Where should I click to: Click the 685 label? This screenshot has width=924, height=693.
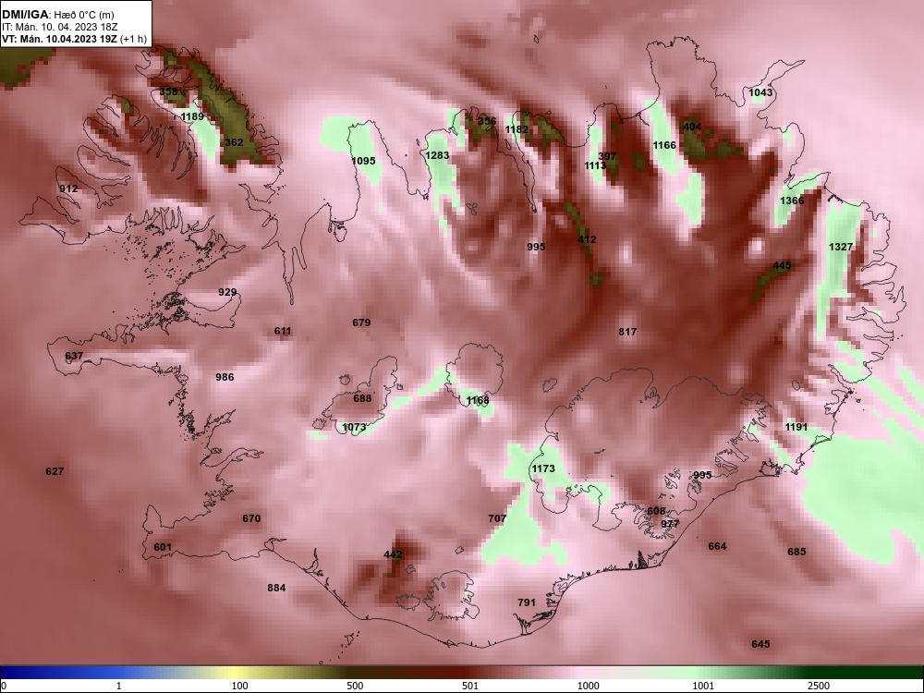[x=796, y=552]
